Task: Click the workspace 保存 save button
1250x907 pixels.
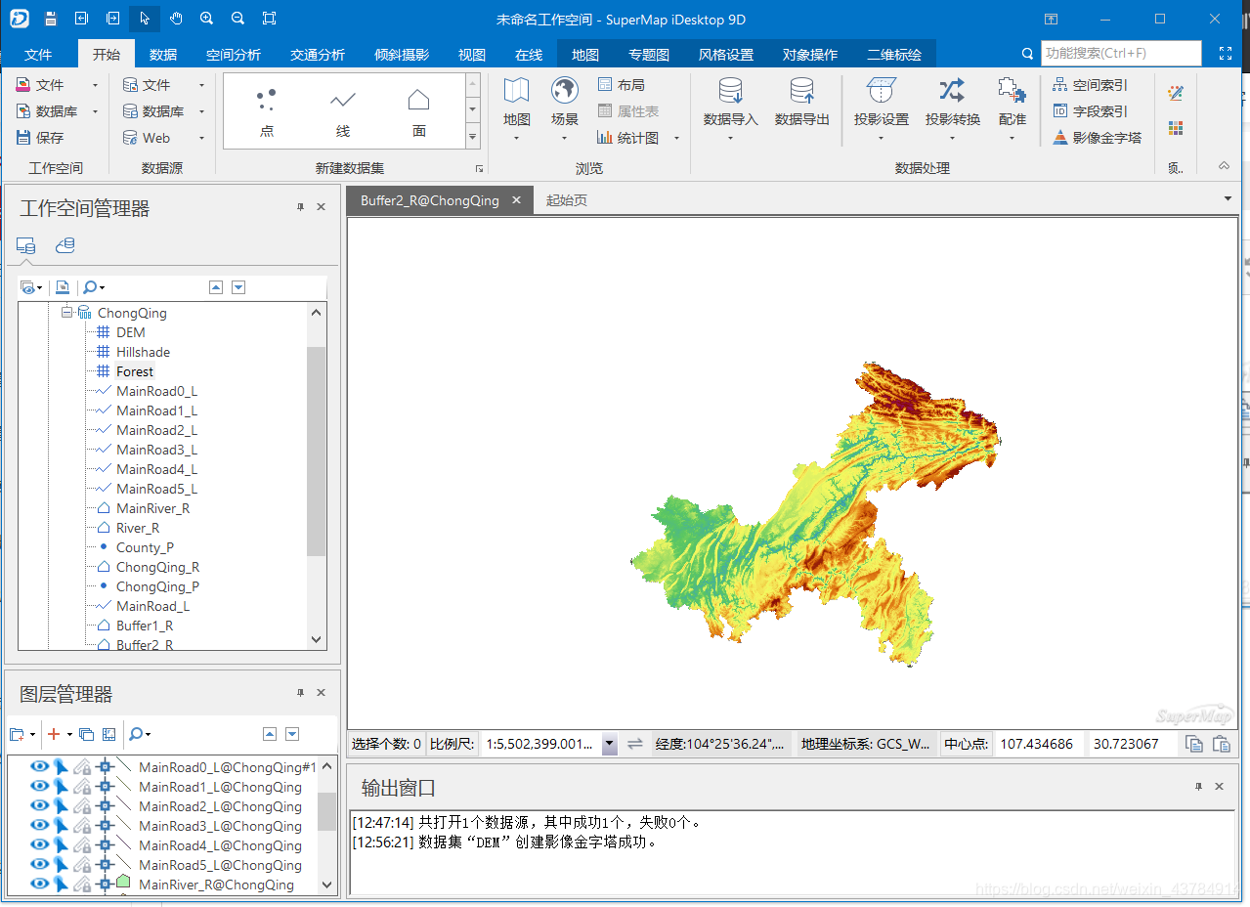Action: 40,138
